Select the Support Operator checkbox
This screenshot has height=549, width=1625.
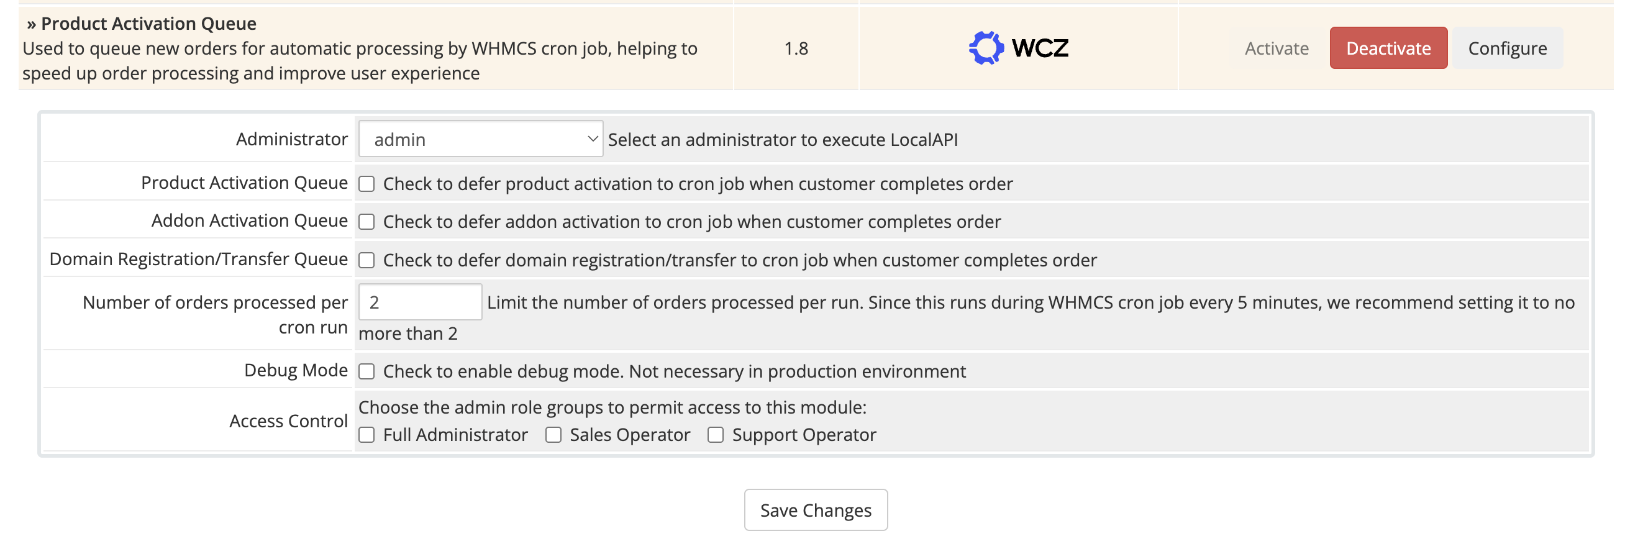click(x=716, y=435)
